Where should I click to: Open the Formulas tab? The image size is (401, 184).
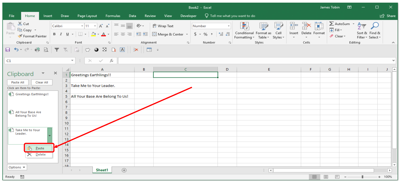point(113,16)
